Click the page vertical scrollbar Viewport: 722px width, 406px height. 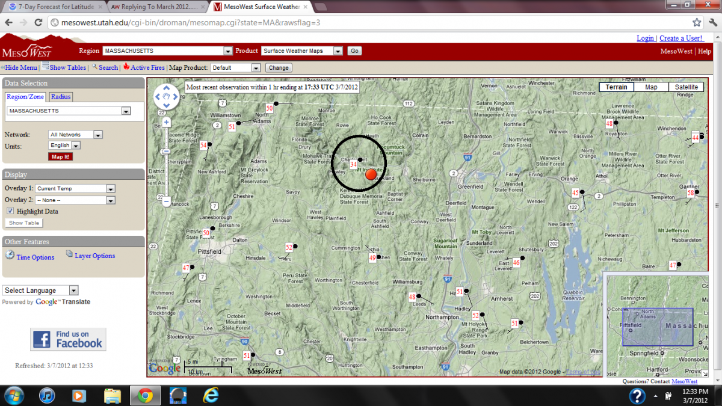717,206
